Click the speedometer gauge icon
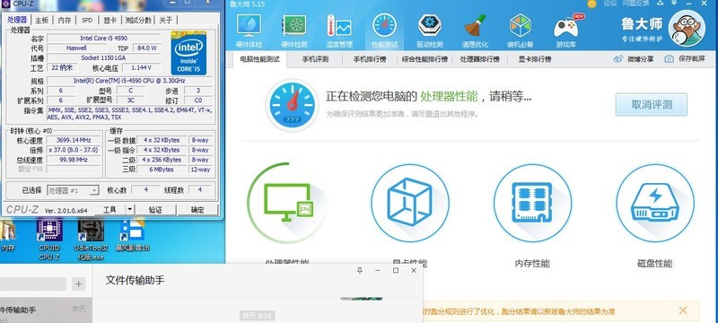The width and height of the screenshot is (718, 323). pos(293,105)
